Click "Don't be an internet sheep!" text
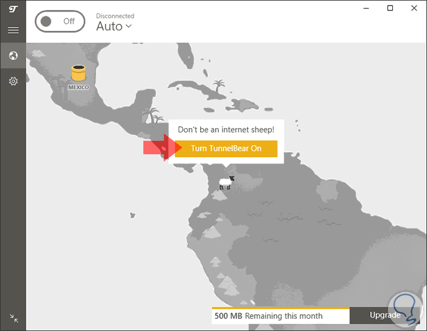Image resolution: width=427 pixels, height=331 pixels. click(x=226, y=130)
